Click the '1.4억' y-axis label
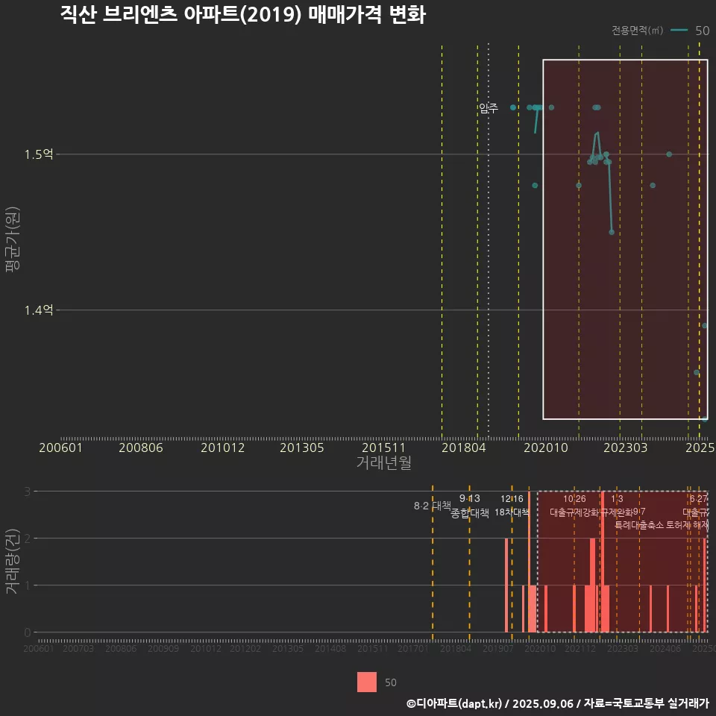Screen dimensions: 716x716 [39, 310]
